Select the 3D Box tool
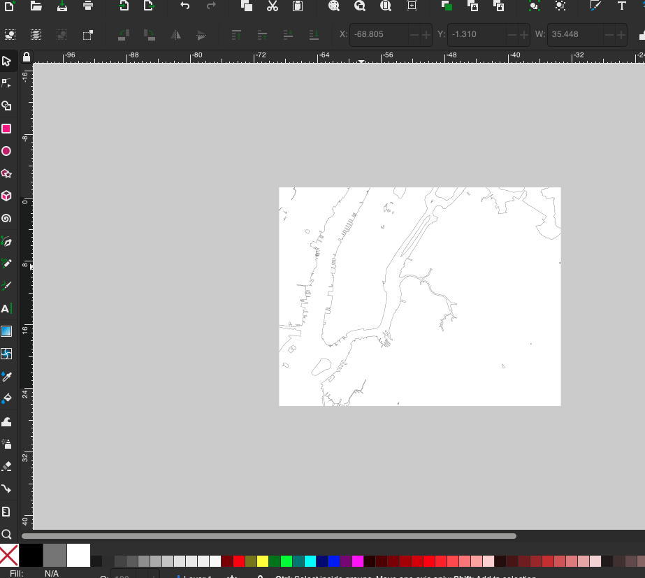 6,196
